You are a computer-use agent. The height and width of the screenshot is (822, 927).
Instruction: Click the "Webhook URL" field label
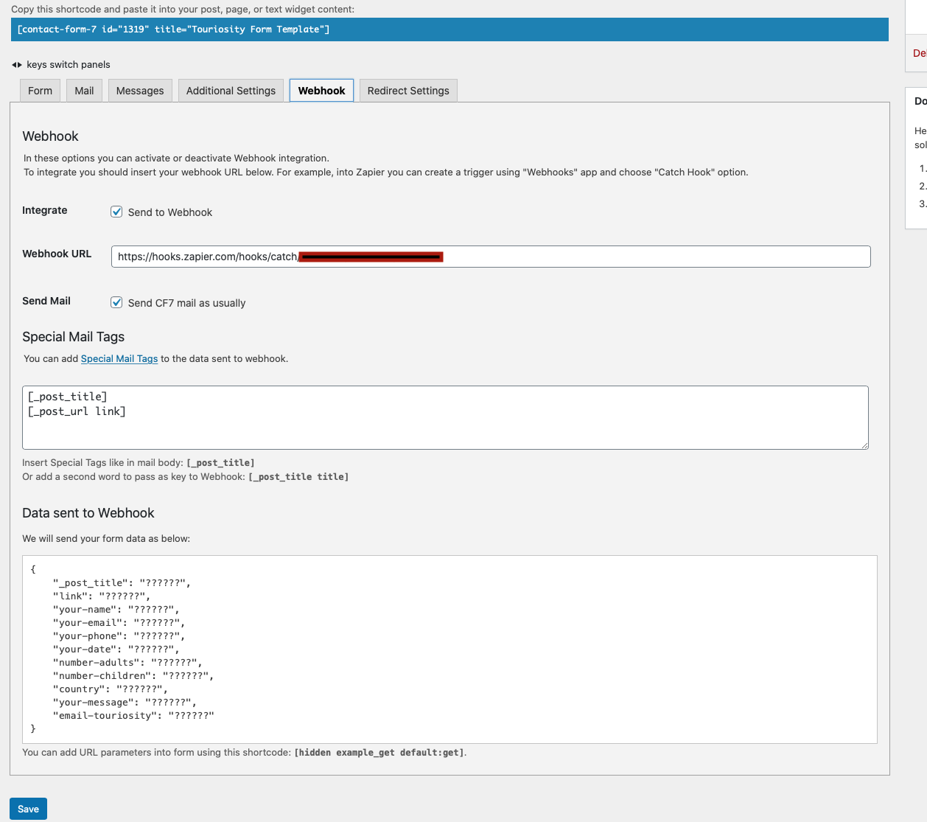[57, 254]
